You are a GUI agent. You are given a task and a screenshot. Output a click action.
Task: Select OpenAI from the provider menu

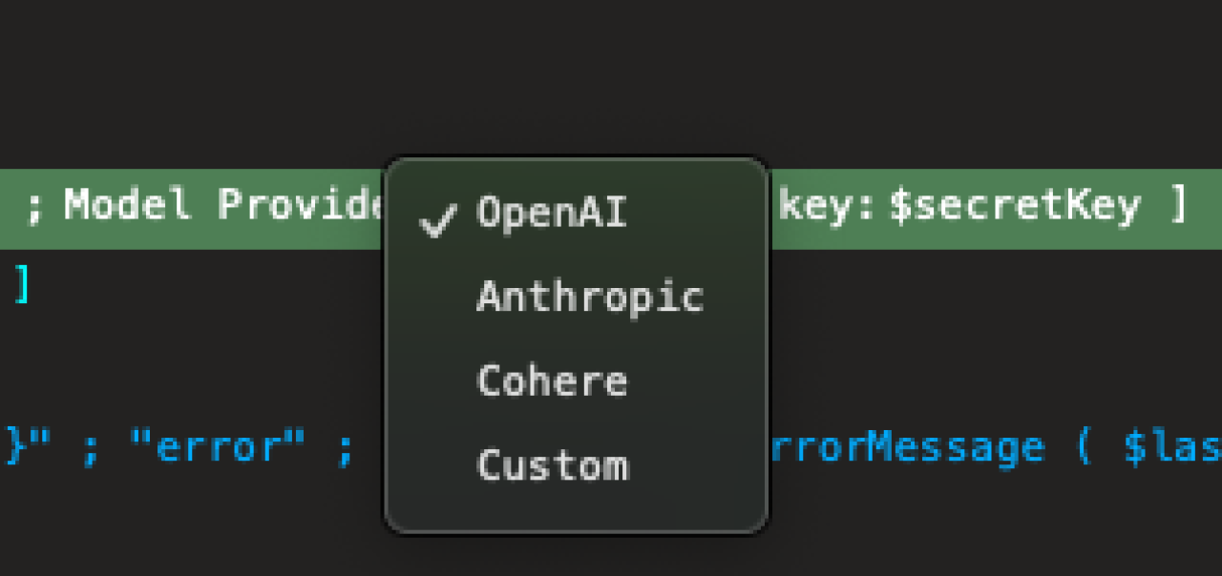(551, 213)
